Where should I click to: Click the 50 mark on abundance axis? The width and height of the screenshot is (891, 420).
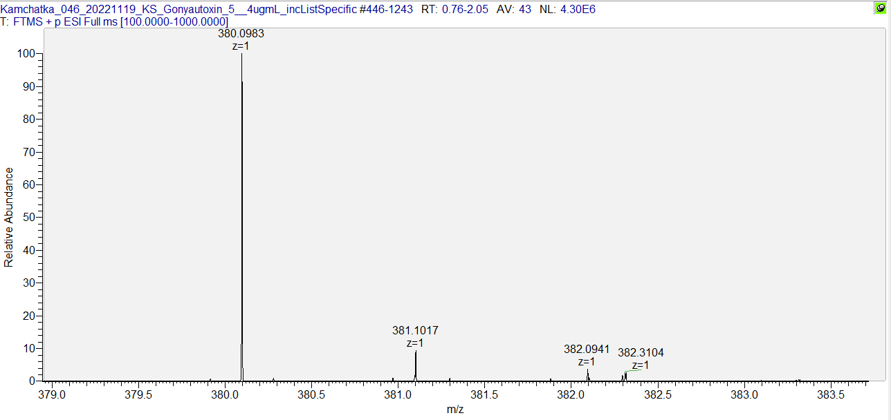tap(30, 218)
